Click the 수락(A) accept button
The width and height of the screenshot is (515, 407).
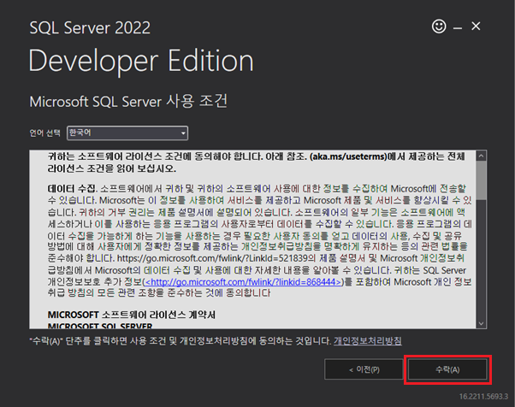click(447, 369)
